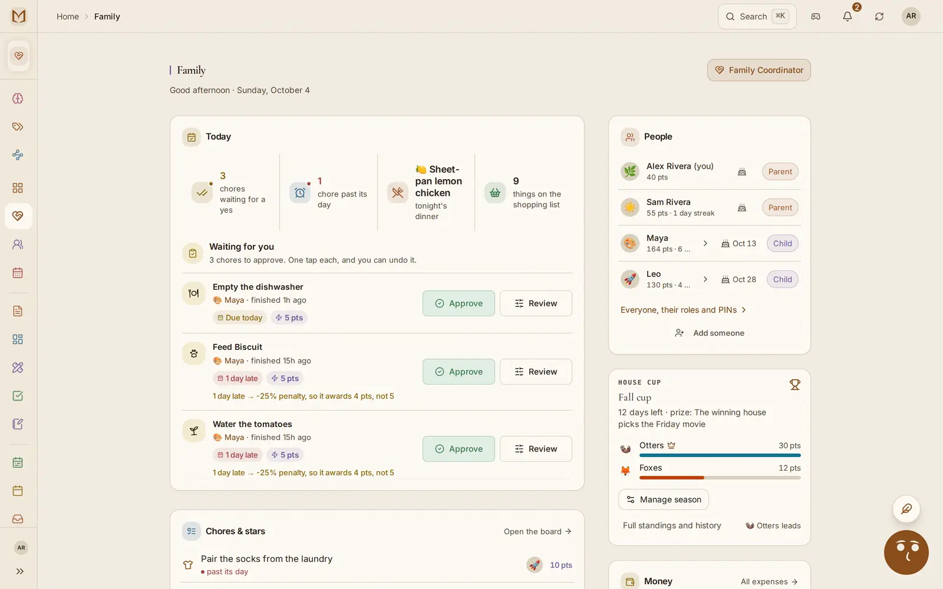The image size is (943, 589).
Task: Open the AR user avatar menu
Action: point(911,16)
